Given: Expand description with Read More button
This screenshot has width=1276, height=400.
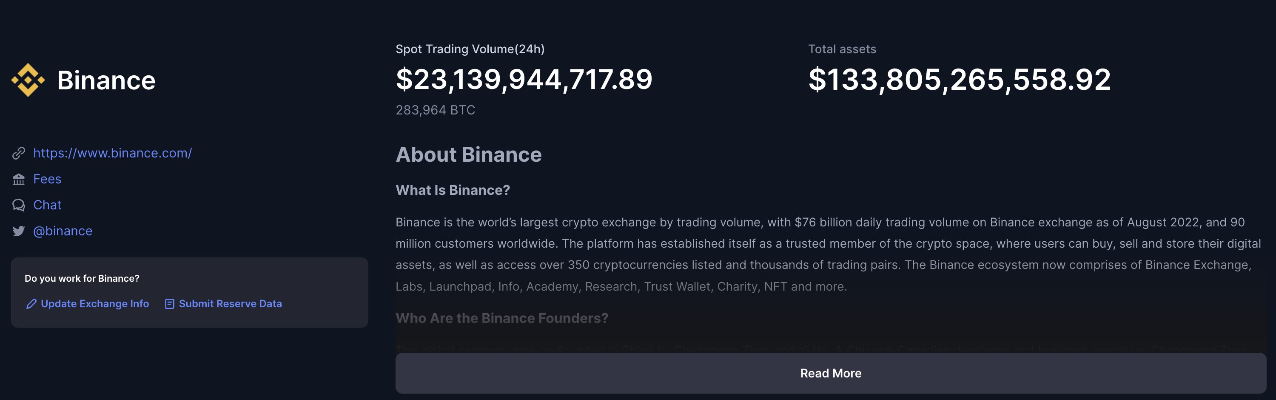Looking at the screenshot, I should pos(831,373).
